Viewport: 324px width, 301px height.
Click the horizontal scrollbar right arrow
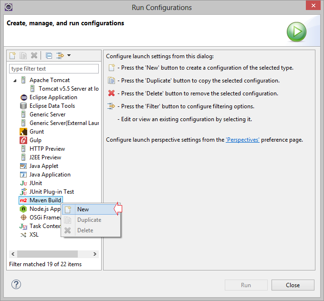tap(95, 254)
